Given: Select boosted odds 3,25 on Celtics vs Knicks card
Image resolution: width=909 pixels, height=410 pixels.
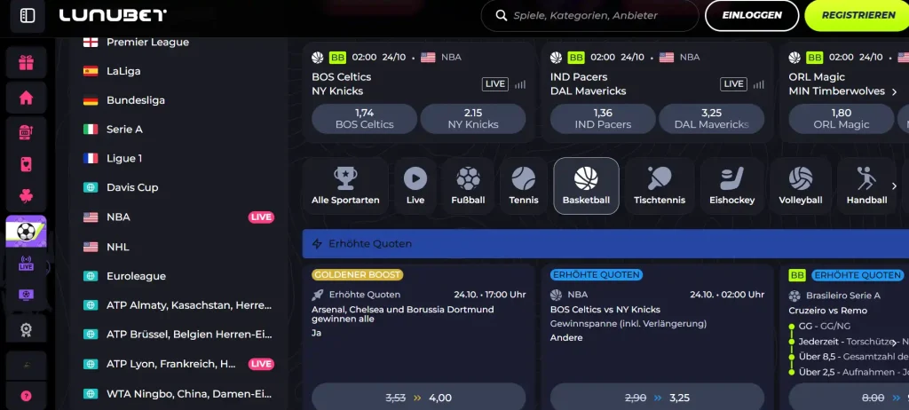Looking at the screenshot, I should (x=658, y=397).
